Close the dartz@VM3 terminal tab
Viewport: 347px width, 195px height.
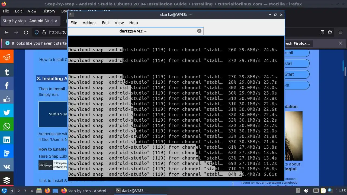tap(199, 31)
